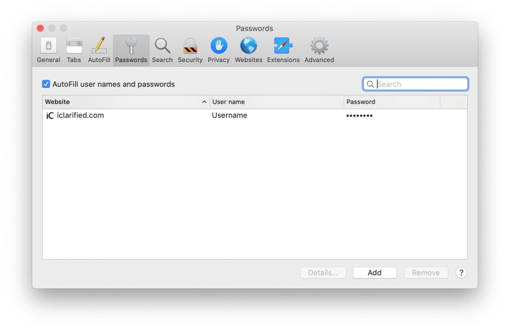Sort the list by Website column

click(x=120, y=102)
